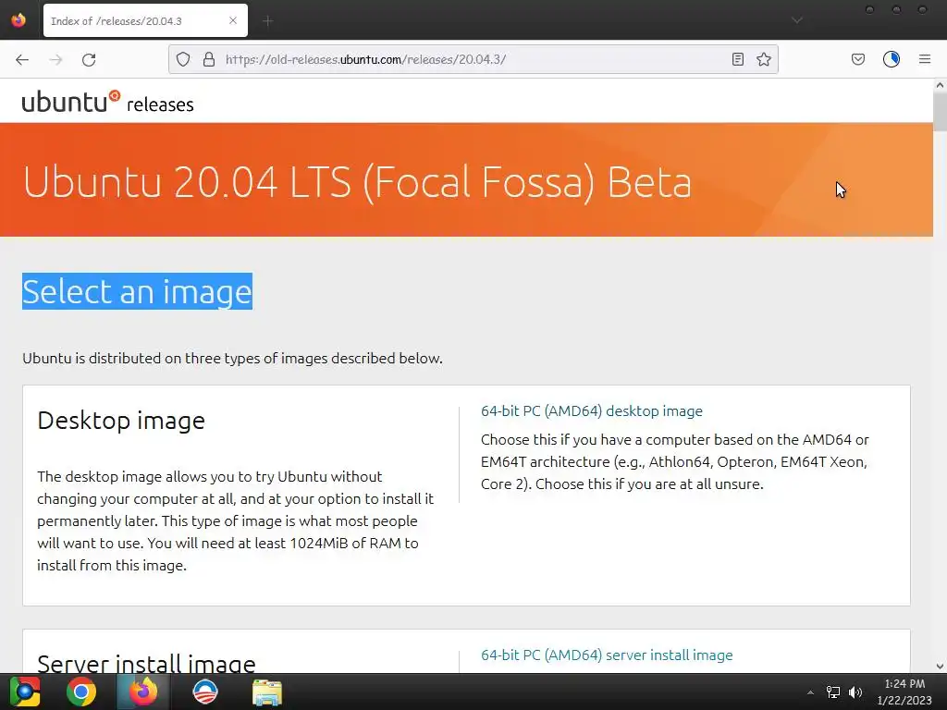The image size is (947, 710).
Task: Select the Index of /releases/20.04.3 tab
Action: [x=145, y=20]
